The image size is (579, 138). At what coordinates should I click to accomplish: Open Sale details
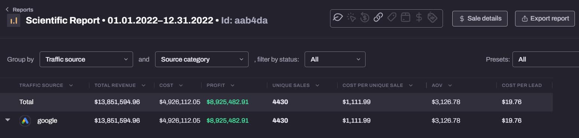pos(480,19)
